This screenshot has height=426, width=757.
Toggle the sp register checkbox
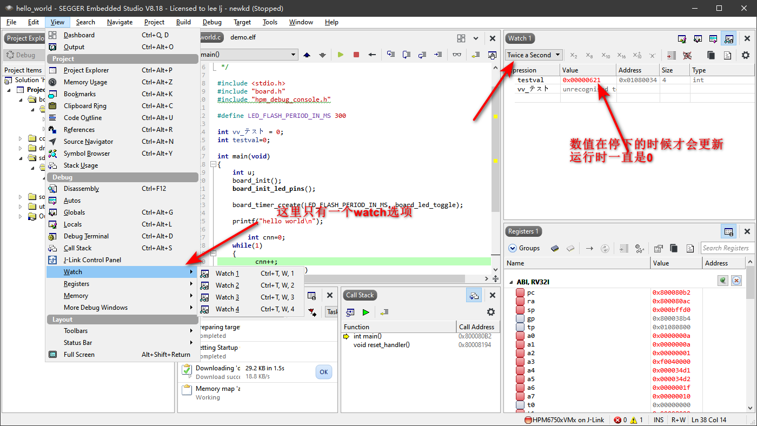pyautogui.click(x=520, y=310)
